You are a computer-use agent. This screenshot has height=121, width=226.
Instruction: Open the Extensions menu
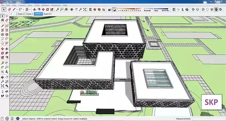coord(56,5)
